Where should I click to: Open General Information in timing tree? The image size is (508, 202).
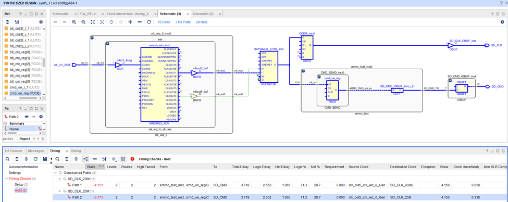coord(23,167)
